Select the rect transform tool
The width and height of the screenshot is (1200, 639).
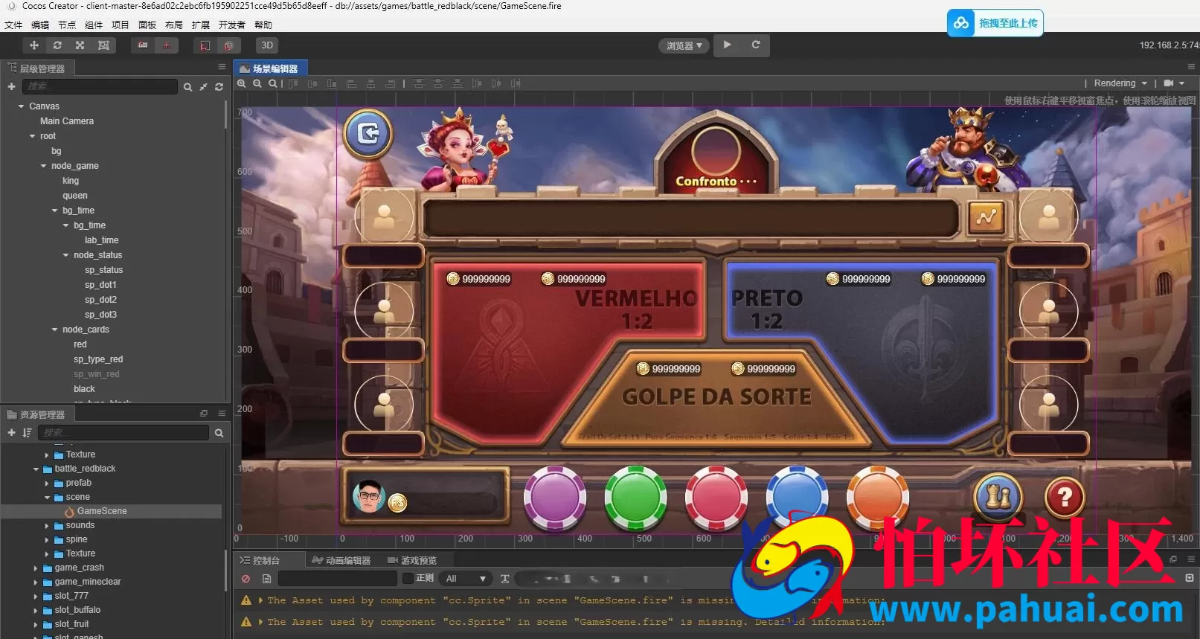click(x=103, y=45)
